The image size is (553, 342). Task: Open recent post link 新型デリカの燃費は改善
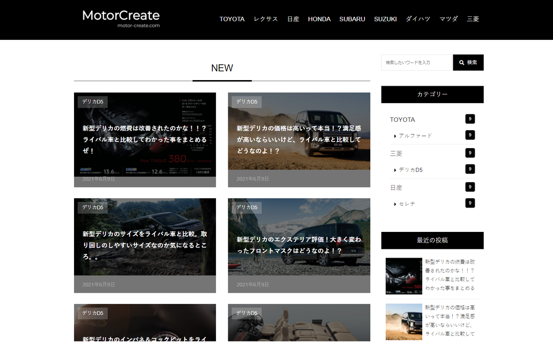(x=450, y=275)
